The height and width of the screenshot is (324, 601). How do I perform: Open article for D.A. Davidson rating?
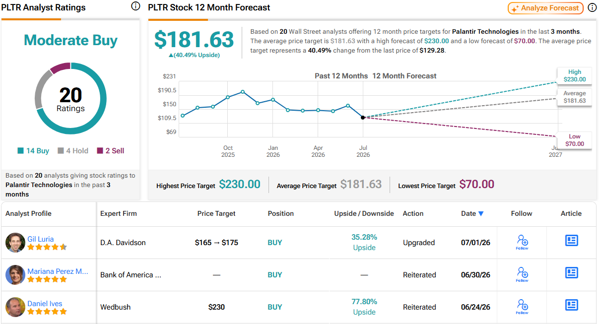pyautogui.click(x=572, y=241)
